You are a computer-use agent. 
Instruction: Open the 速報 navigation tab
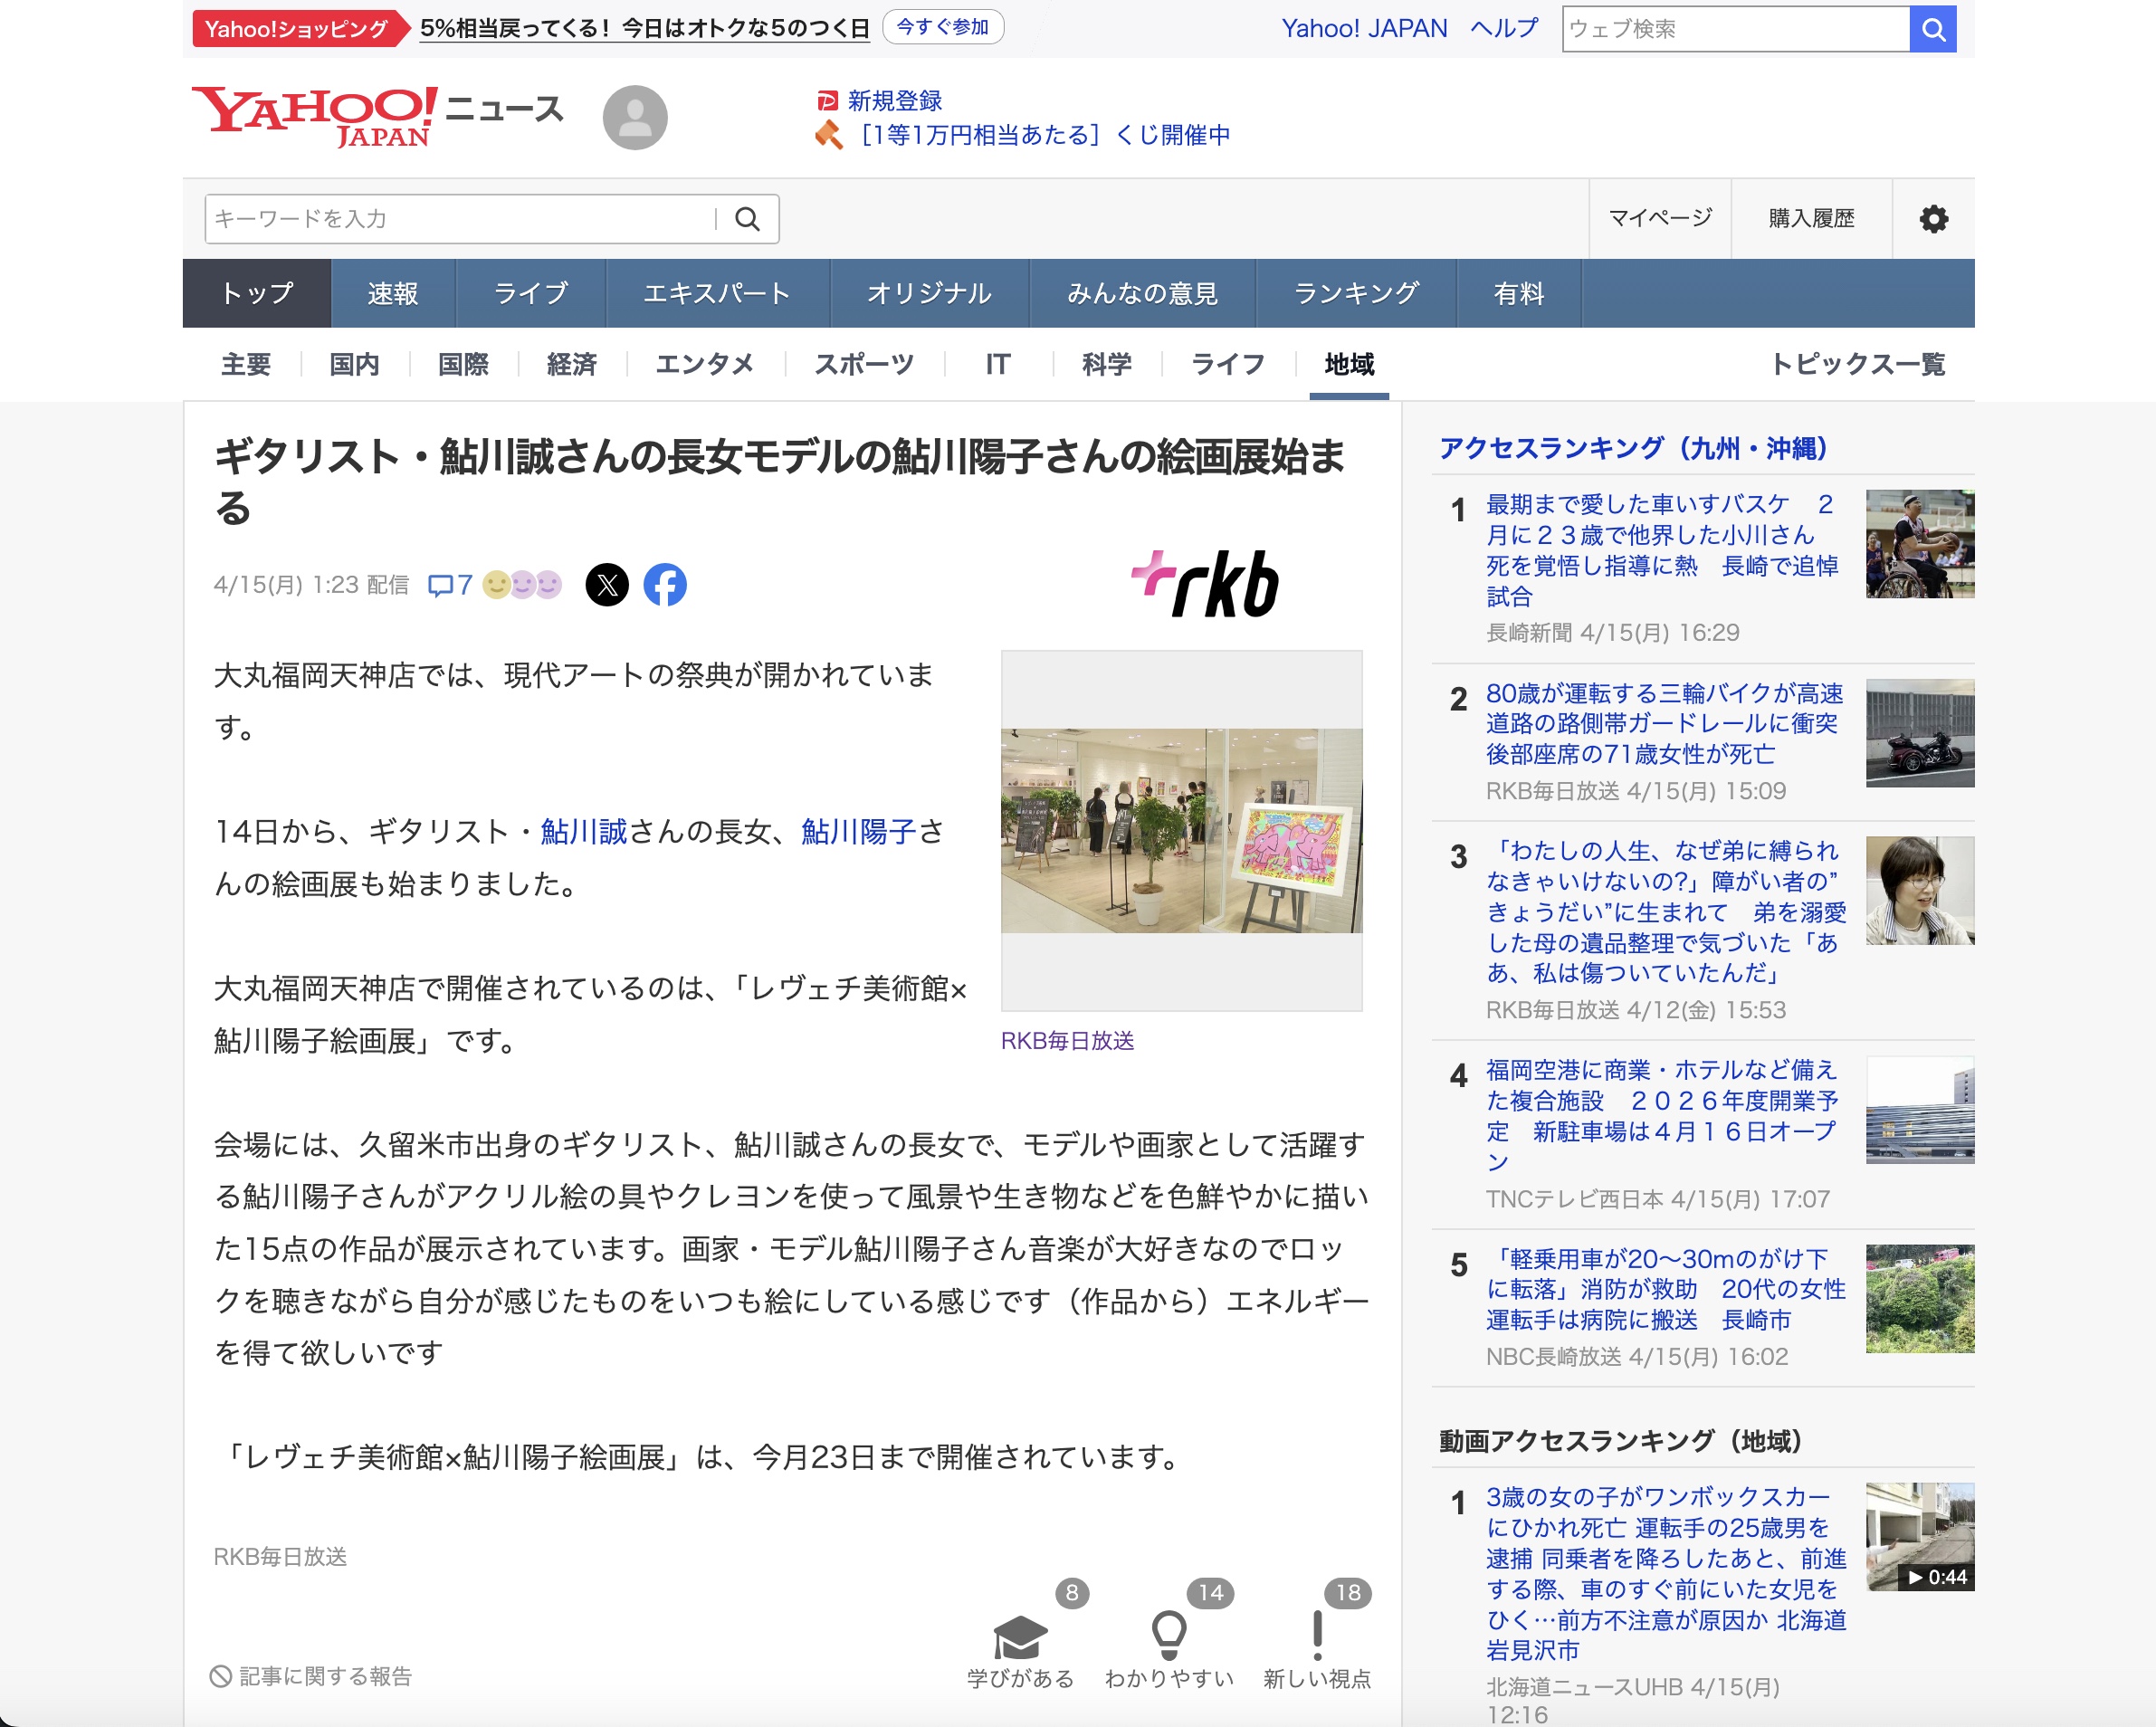click(392, 293)
